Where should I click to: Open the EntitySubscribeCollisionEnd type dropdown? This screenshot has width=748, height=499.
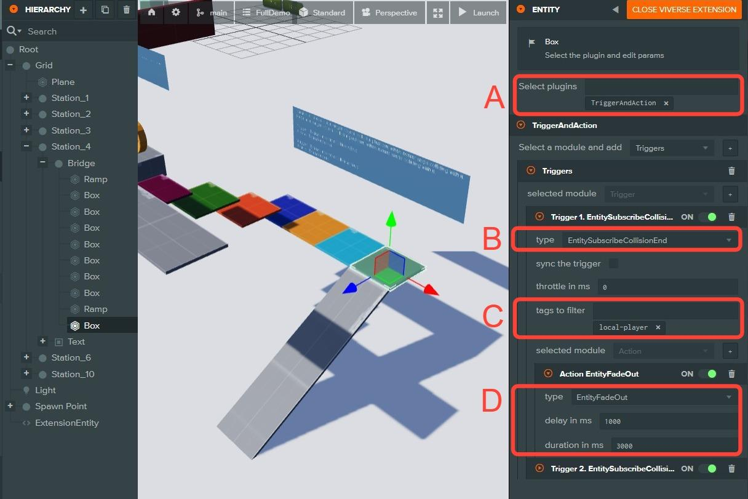[650, 240]
